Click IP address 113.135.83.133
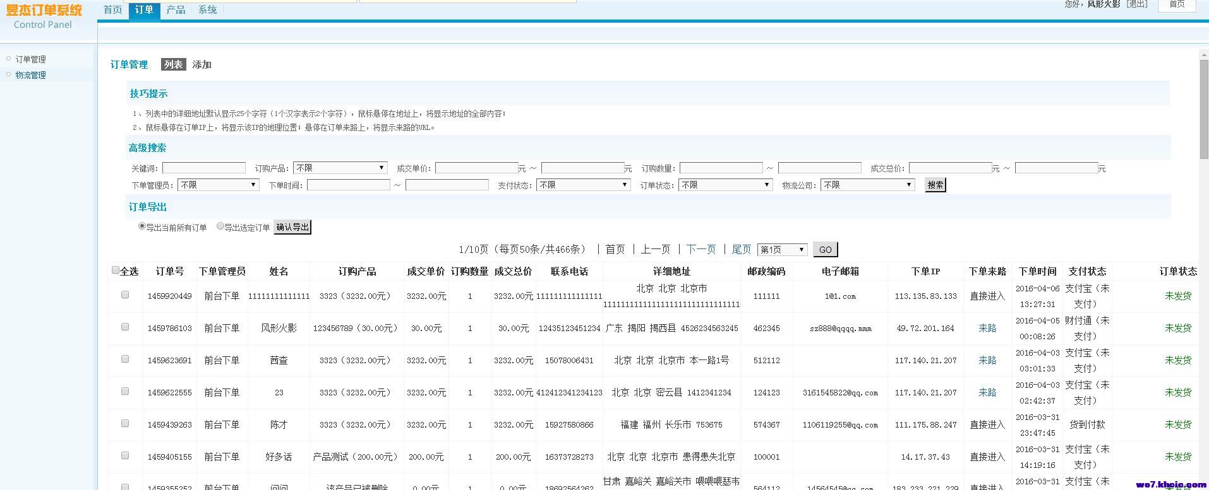The width and height of the screenshot is (1209, 490). pos(925,296)
